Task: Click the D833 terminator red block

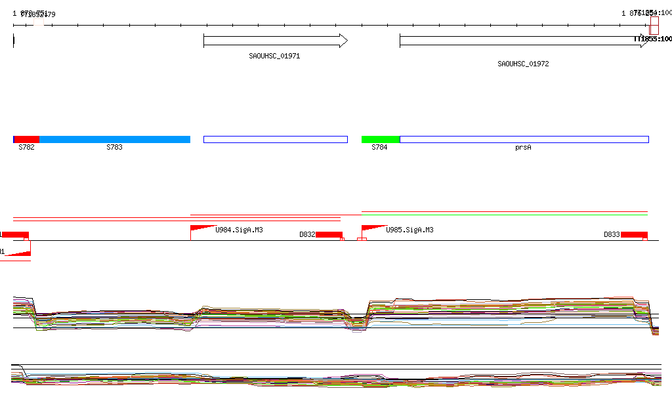Action: pyautogui.click(x=635, y=234)
